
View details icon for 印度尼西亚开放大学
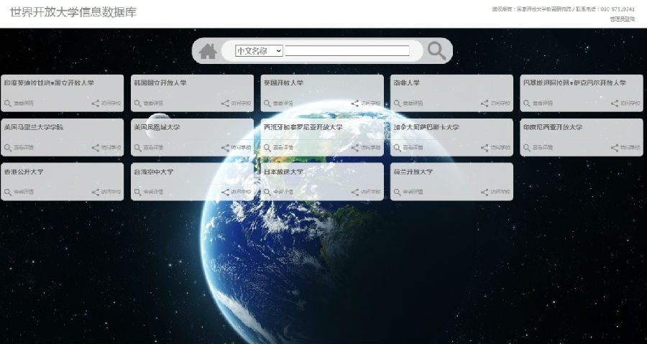coord(528,148)
